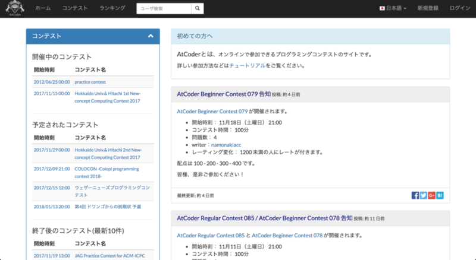This screenshot has width=476, height=260.
Task: Click the 開催中のコンテスト heading
Action: point(62,56)
